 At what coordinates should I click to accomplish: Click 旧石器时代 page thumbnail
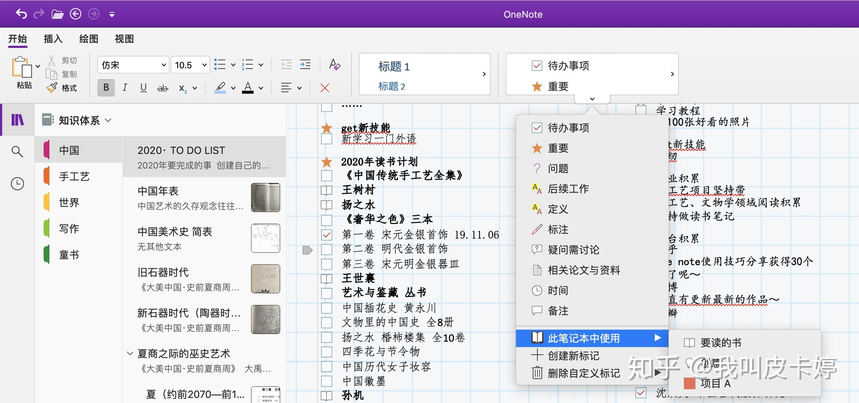[x=266, y=279]
